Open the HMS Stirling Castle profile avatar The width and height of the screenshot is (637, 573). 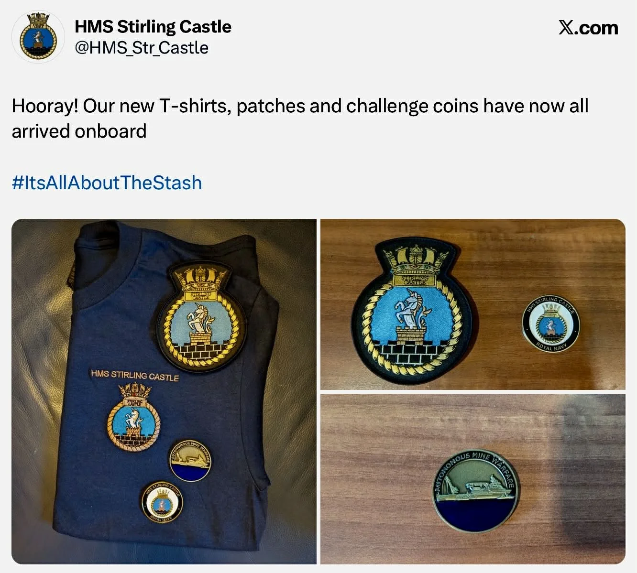[38, 37]
